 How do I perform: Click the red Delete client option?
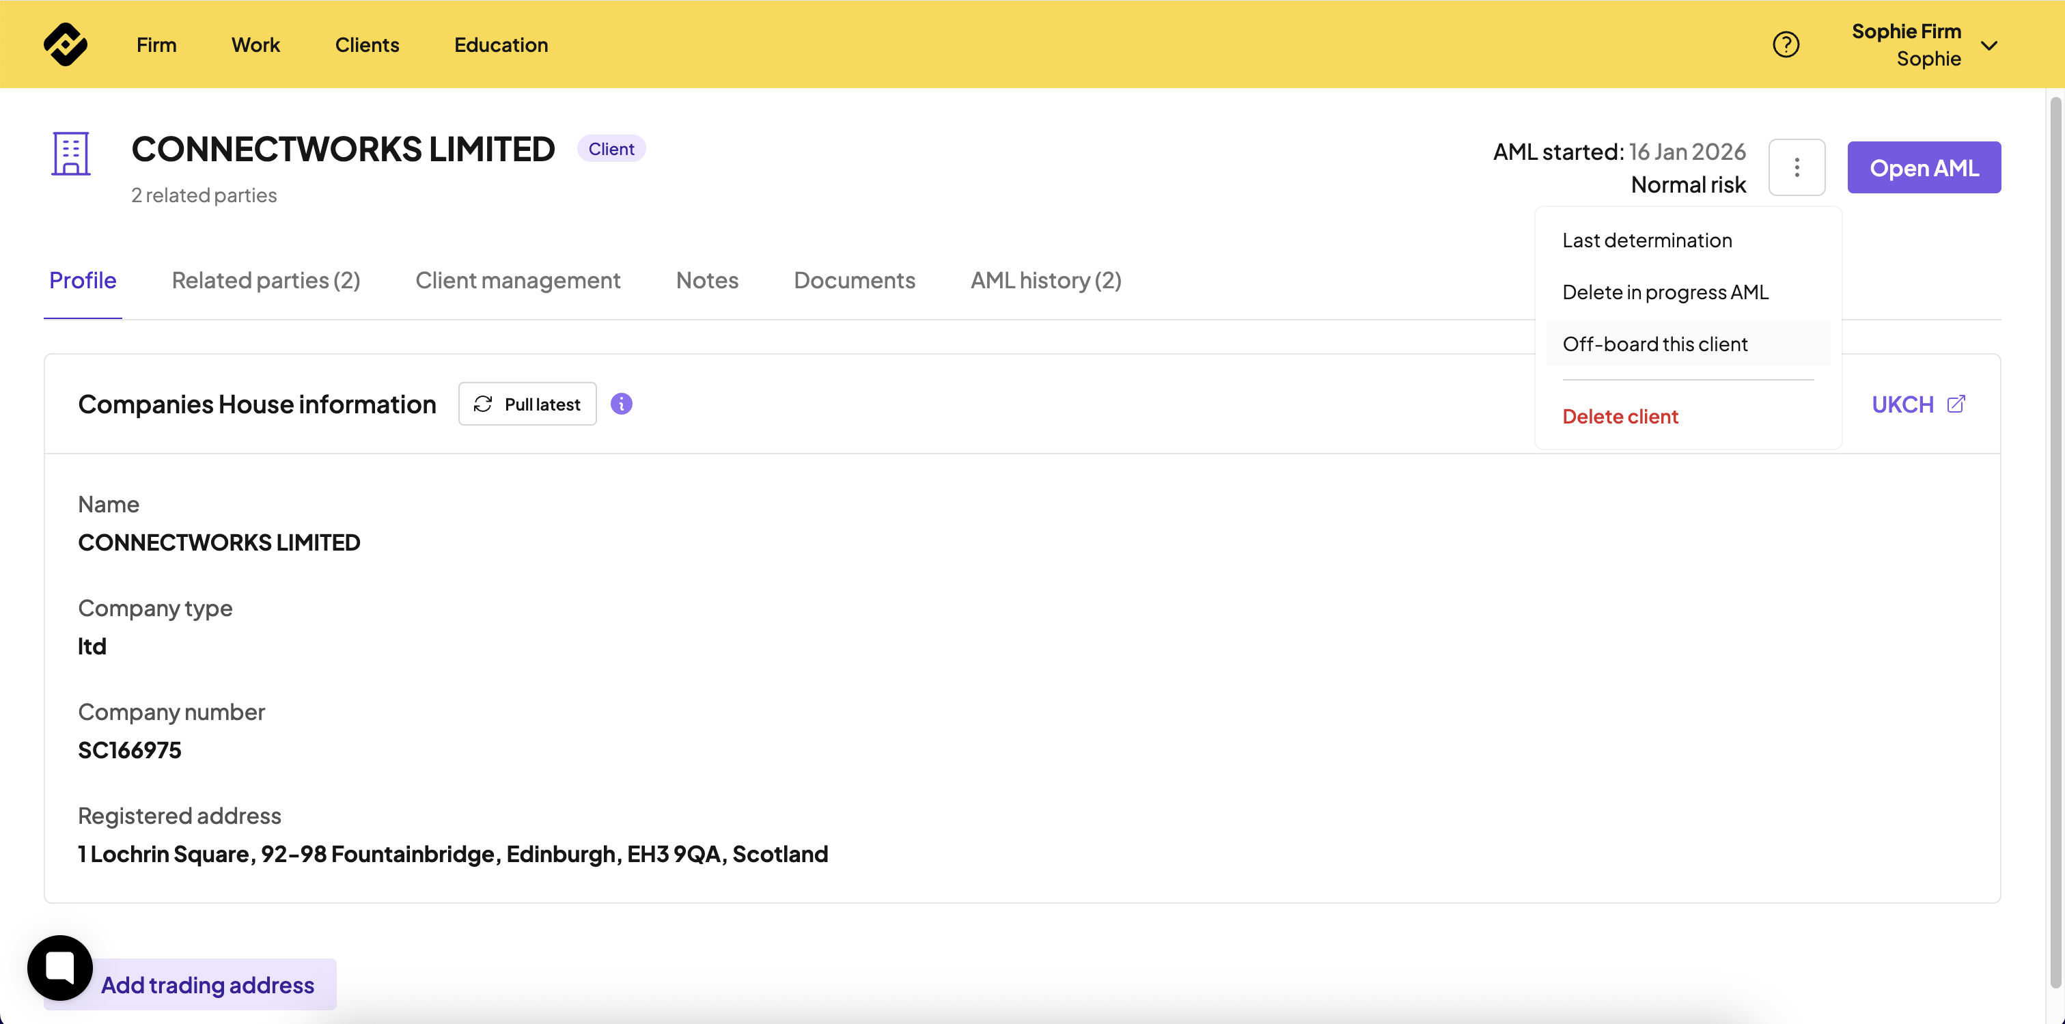1620,416
